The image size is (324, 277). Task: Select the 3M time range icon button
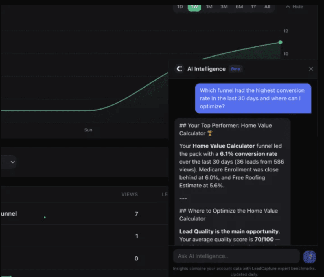point(224,6)
